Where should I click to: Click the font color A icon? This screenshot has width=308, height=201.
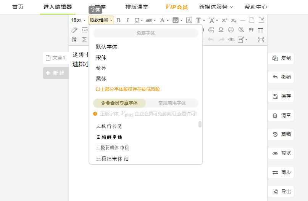pos(162,20)
